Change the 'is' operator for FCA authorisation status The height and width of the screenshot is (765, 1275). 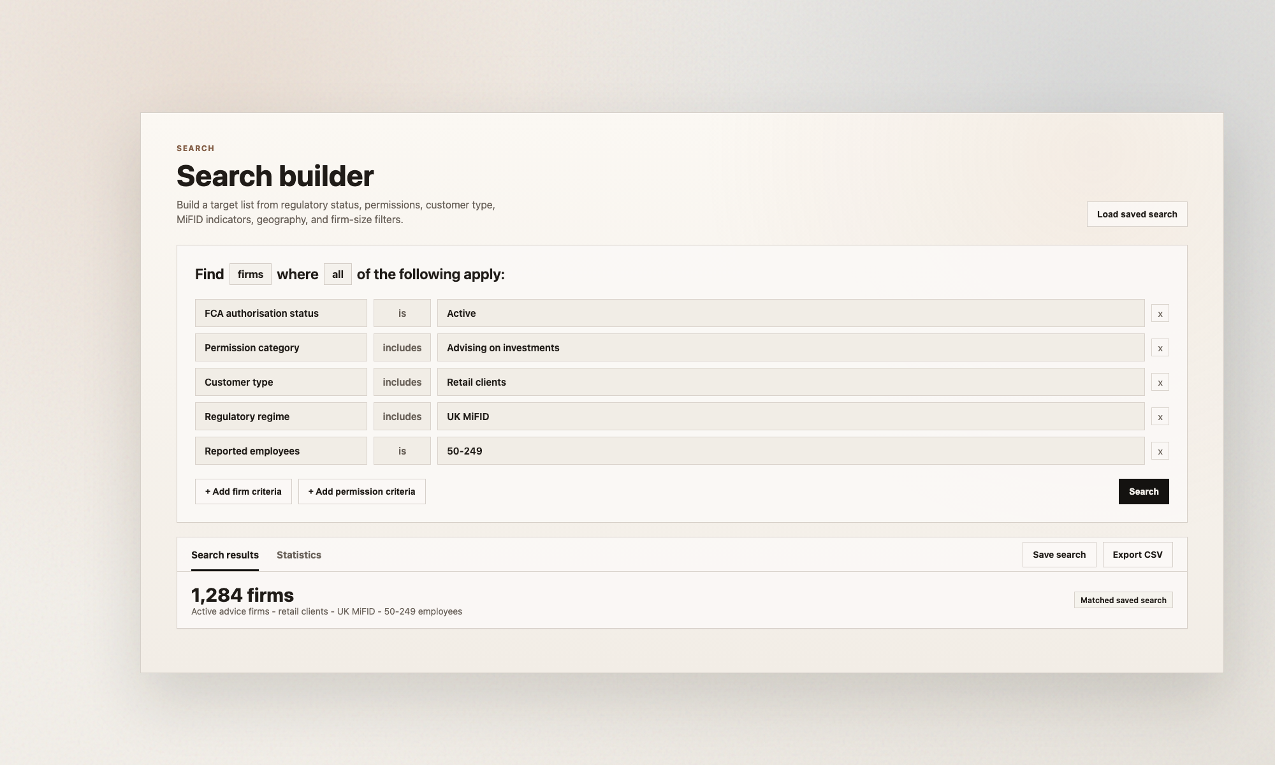pyautogui.click(x=402, y=313)
